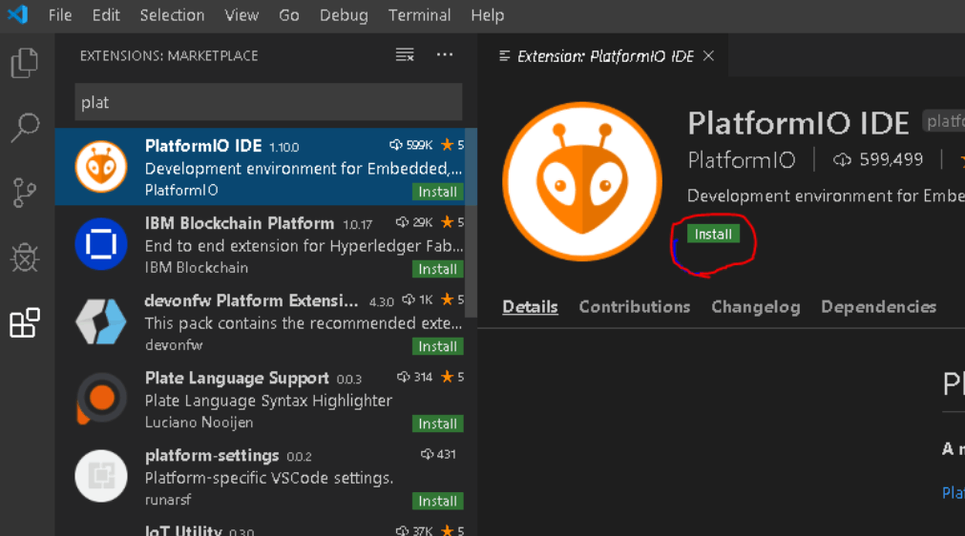This screenshot has width=965, height=536.
Task: Select the devonfw Platform Extensi... title
Action: point(251,300)
